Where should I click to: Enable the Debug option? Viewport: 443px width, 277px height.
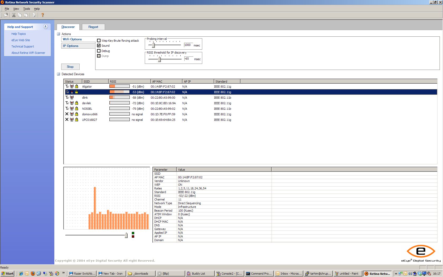click(99, 51)
